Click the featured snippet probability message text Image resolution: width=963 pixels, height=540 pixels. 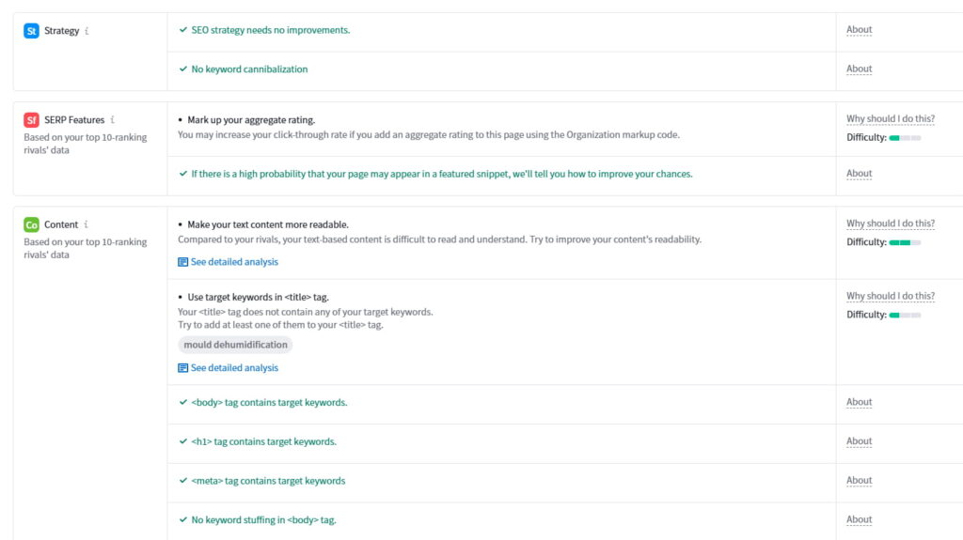[442, 175]
